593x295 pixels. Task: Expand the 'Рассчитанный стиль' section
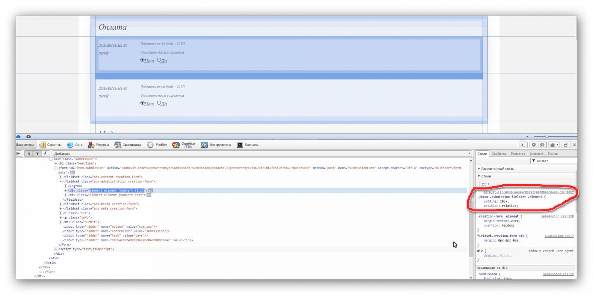coord(479,169)
